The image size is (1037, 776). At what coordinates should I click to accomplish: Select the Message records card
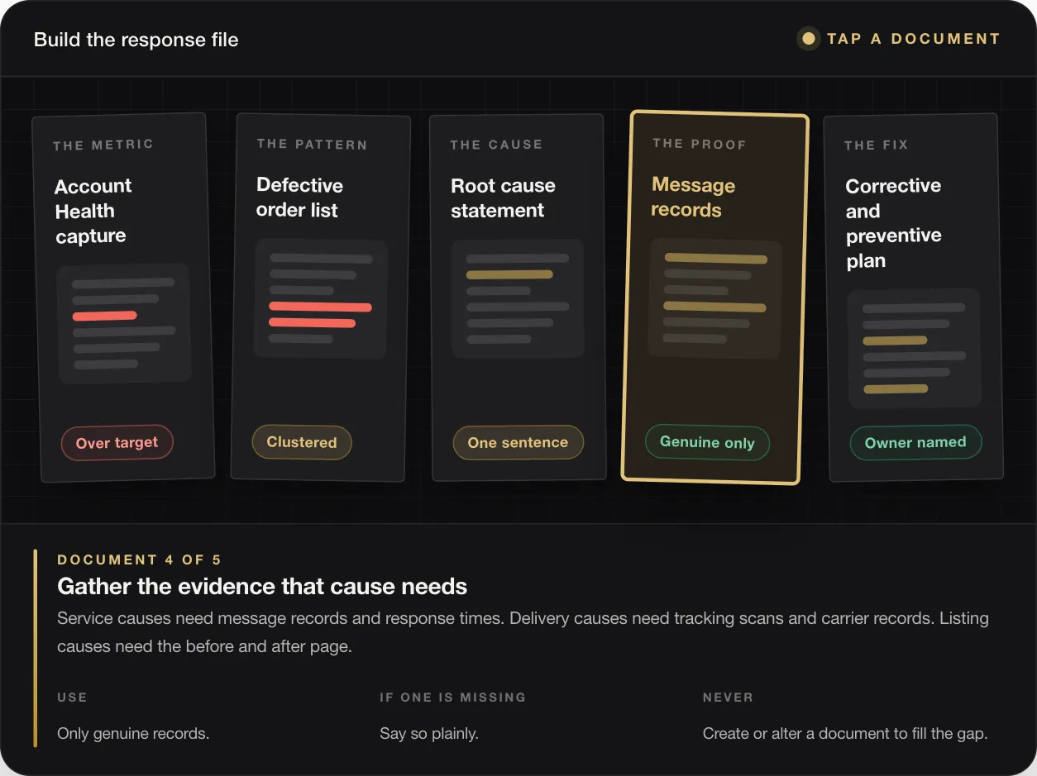[714, 298]
